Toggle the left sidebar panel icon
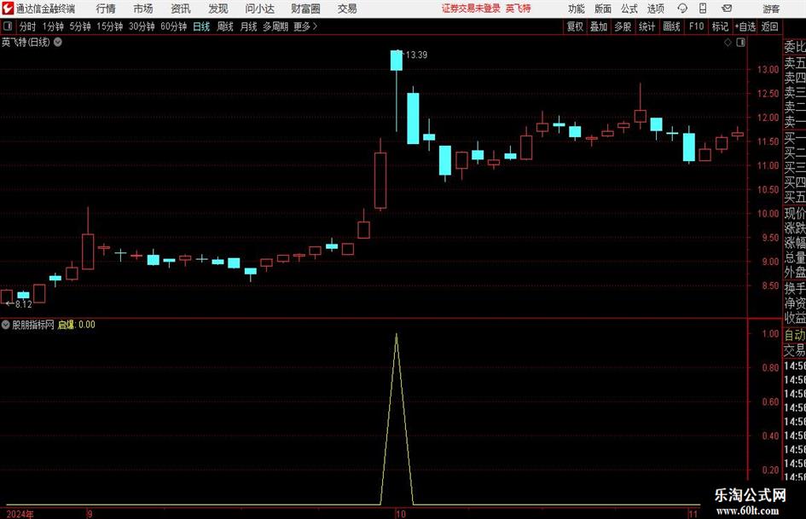Screen dimensions: 806x519 tap(8, 26)
